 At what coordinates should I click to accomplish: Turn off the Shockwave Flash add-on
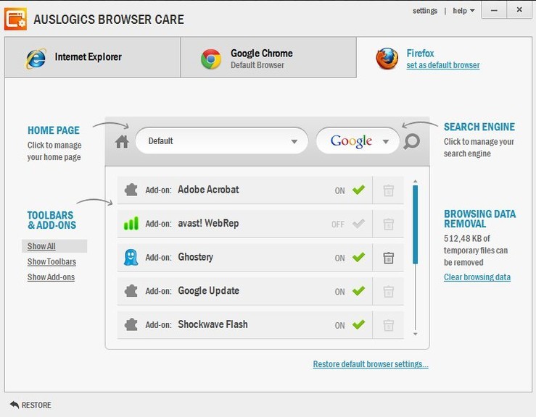[x=358, y=324]
